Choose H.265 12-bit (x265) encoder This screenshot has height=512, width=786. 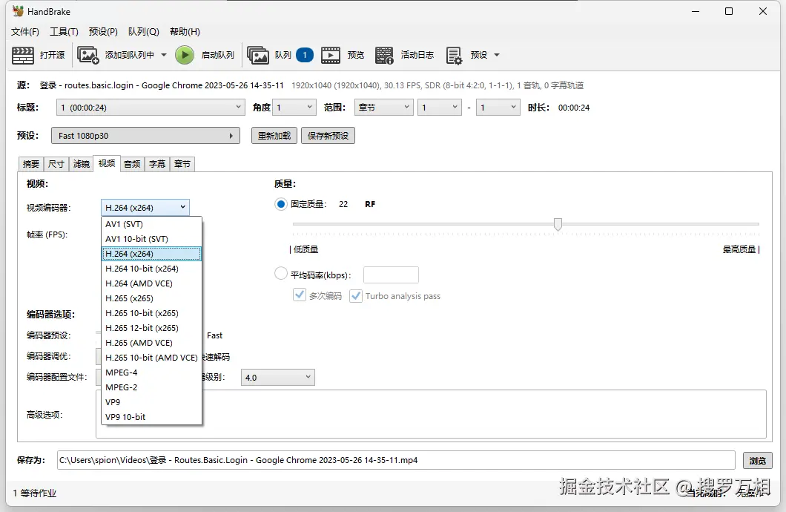click(x=151, y=328)
